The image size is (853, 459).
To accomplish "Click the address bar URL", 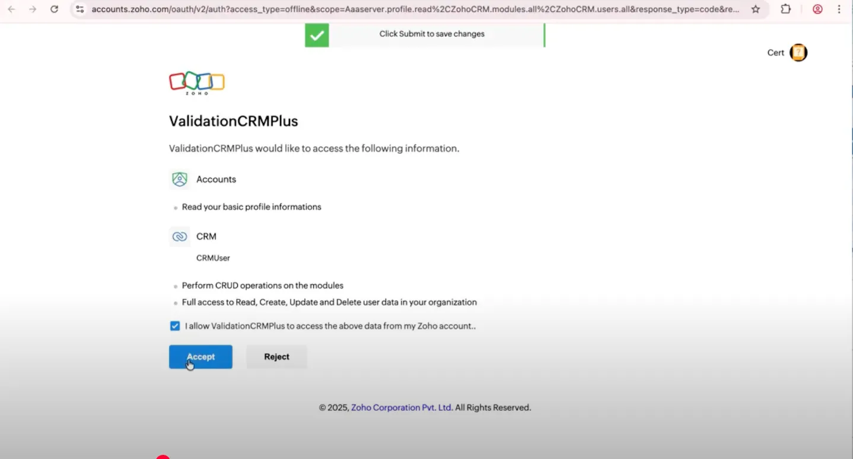I will coord(415,9).
